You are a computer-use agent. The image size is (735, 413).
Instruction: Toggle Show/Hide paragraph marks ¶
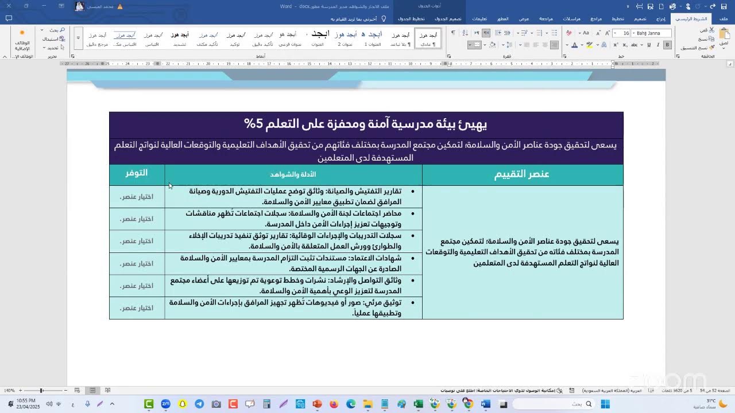[453, 33]
